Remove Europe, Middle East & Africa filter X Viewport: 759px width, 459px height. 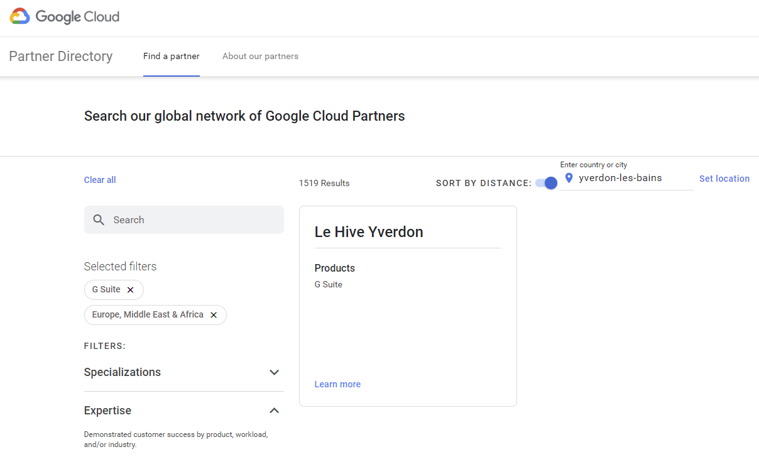click(214, 315)
